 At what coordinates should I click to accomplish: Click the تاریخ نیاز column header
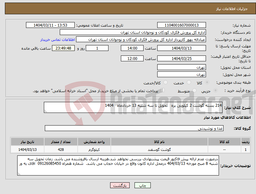click(x=27, y=142)
